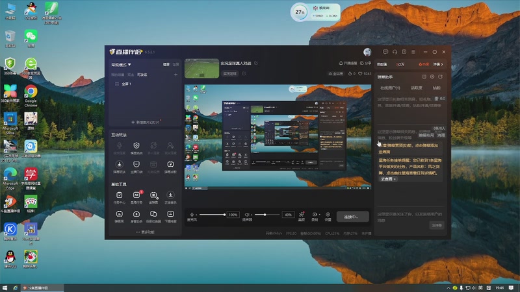The width and height of the screenshot is (520, 292).
Task: Click the FPS:30 status text
Action: coord(291,234)
